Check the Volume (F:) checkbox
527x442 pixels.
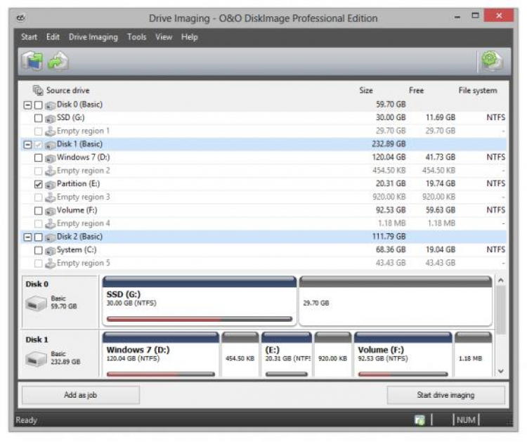coord(39,211)
